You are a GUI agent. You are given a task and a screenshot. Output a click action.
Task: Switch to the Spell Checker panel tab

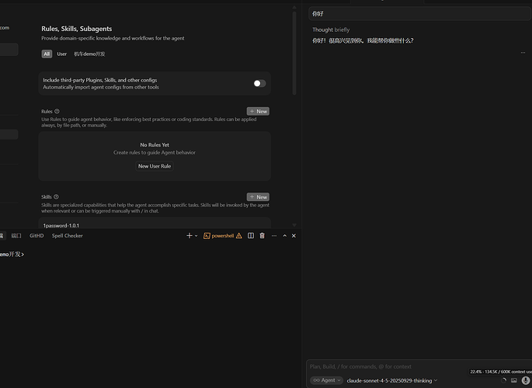tap(67, 235)
